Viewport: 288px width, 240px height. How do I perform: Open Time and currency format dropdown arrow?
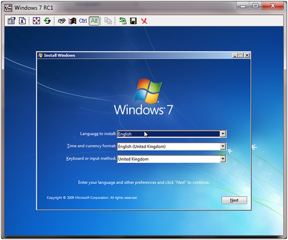(223, 146)
